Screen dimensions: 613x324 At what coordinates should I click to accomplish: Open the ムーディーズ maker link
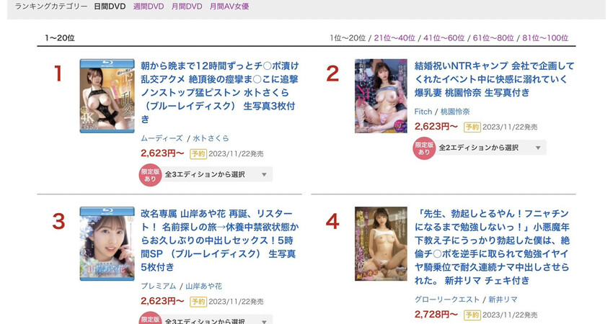coord(162,138)
